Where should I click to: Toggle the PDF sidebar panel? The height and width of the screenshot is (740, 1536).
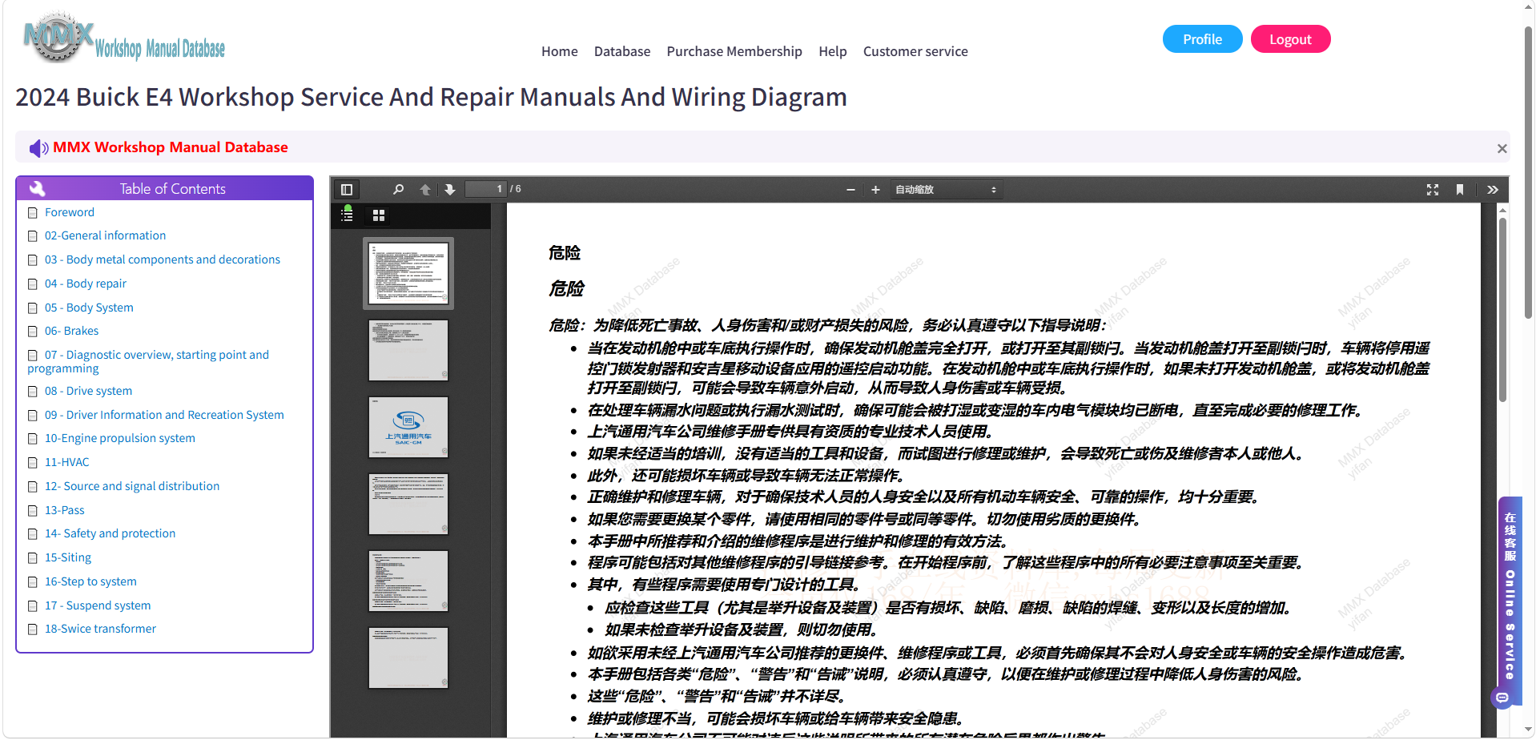point(347,190)
